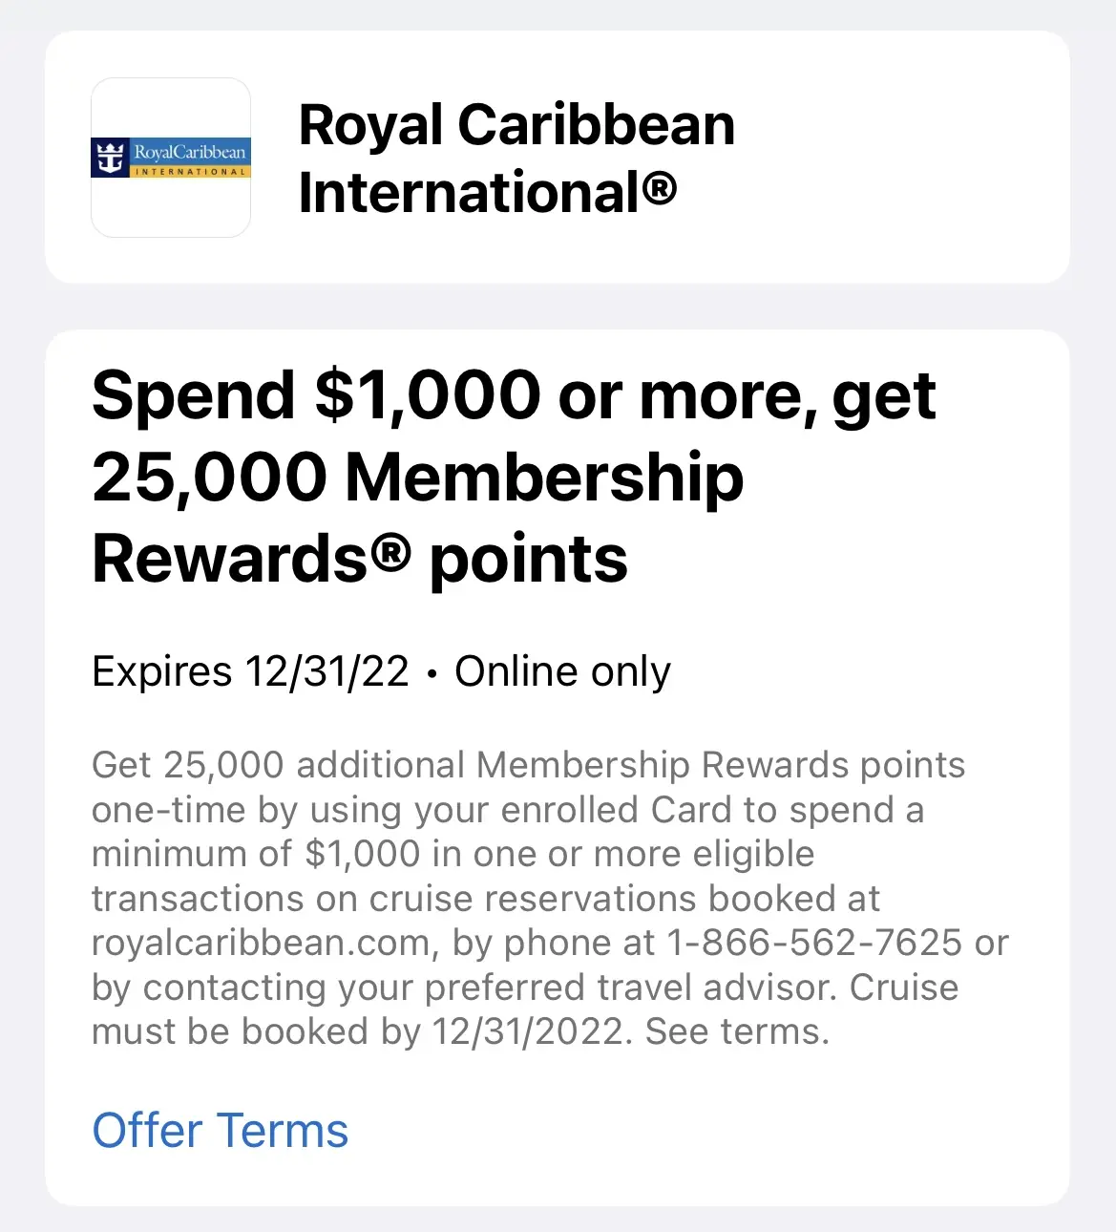Click the crown and anchor emblem in logo
Image resolution: width=1116 pixels, height=1232 pixels.
pos(112,159)
